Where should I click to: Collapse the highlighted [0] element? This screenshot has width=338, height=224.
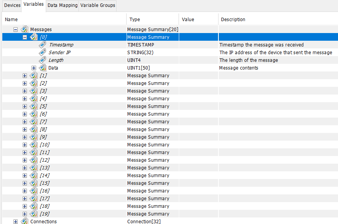pos(25,37)
